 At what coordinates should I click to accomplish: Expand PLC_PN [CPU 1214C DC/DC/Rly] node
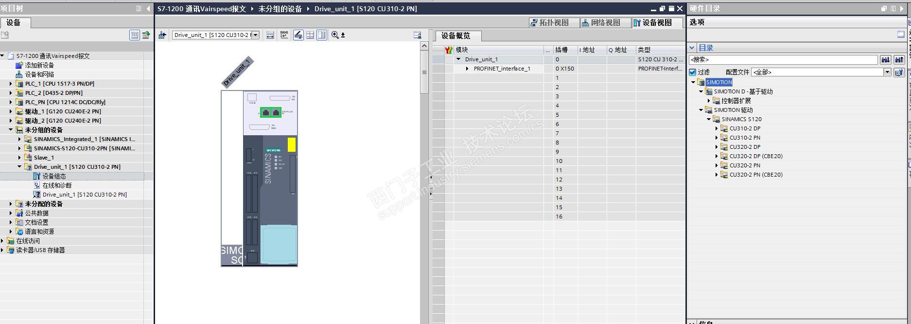tap(11, 102)
